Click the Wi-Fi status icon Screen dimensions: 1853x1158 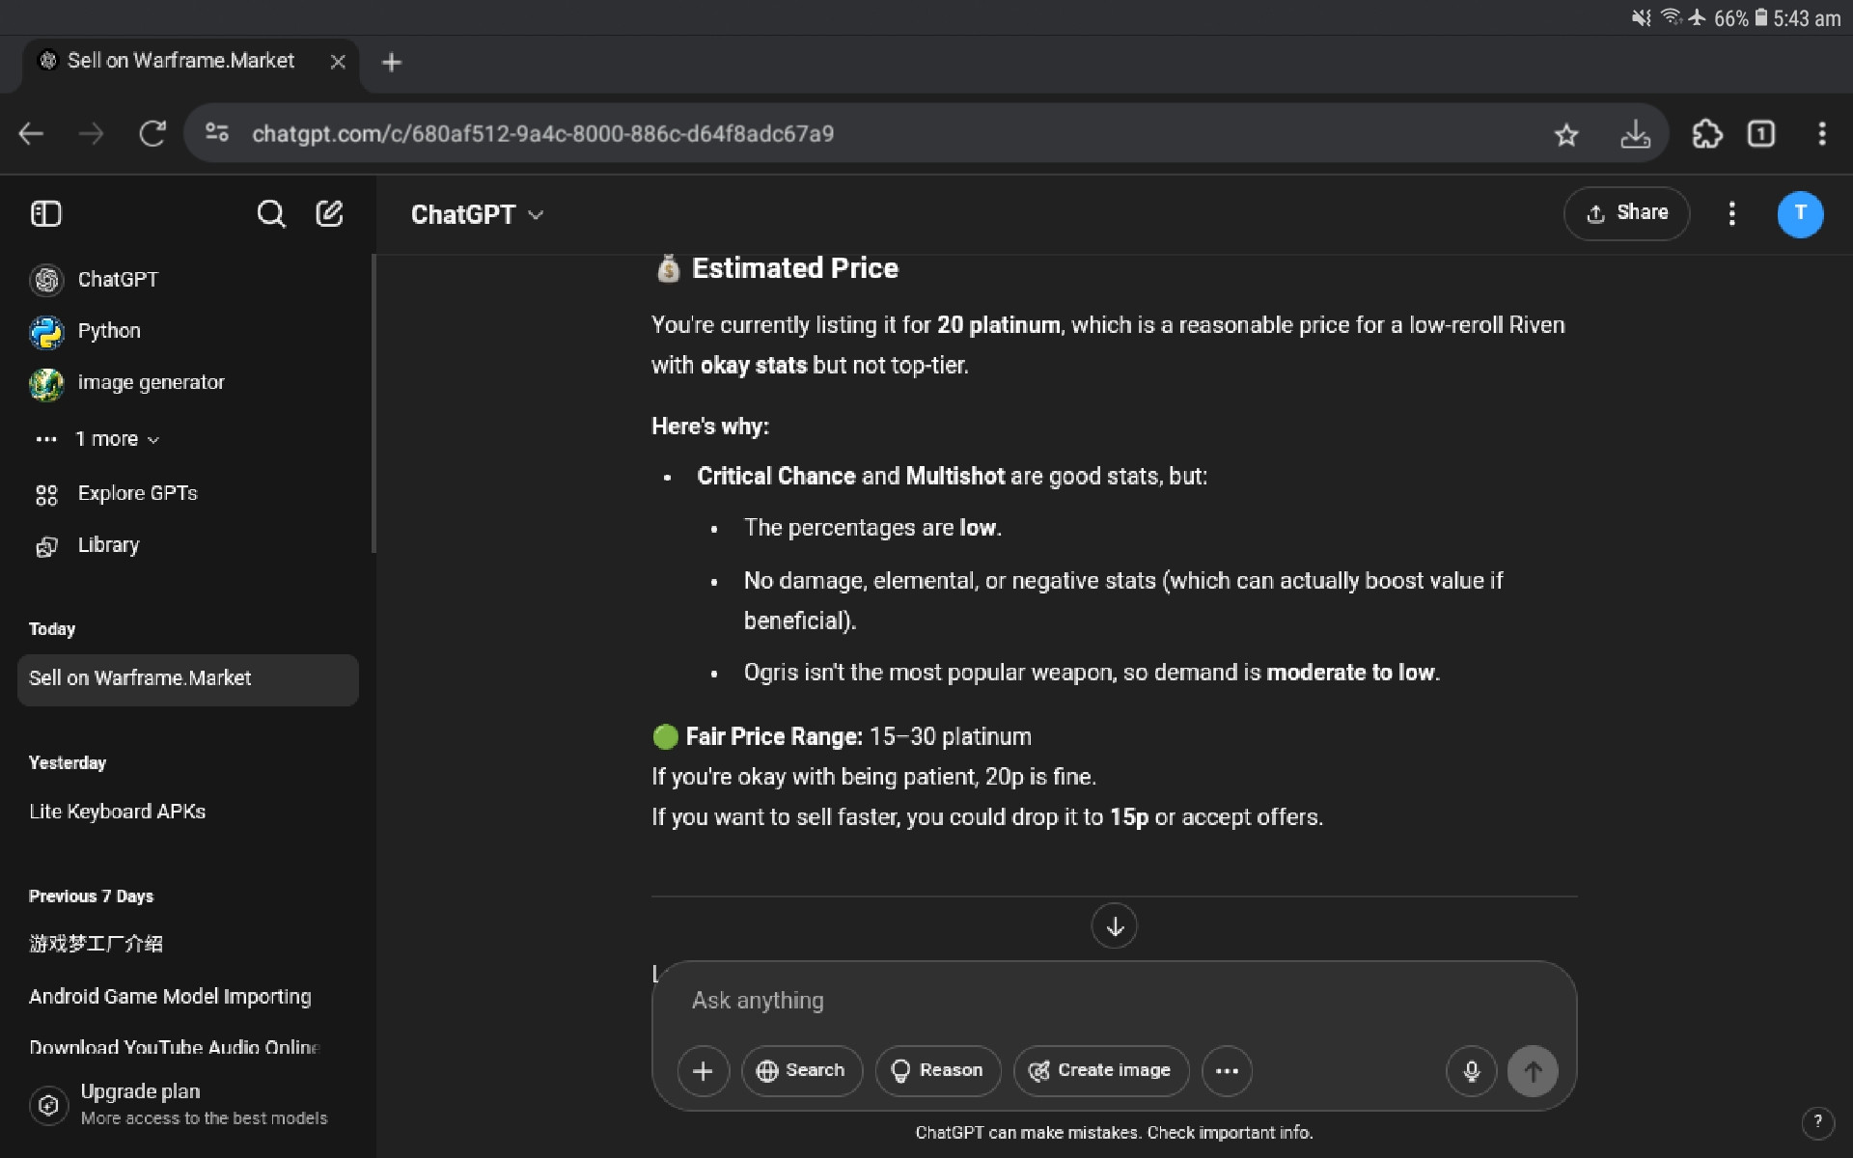tap(1670, 17)
